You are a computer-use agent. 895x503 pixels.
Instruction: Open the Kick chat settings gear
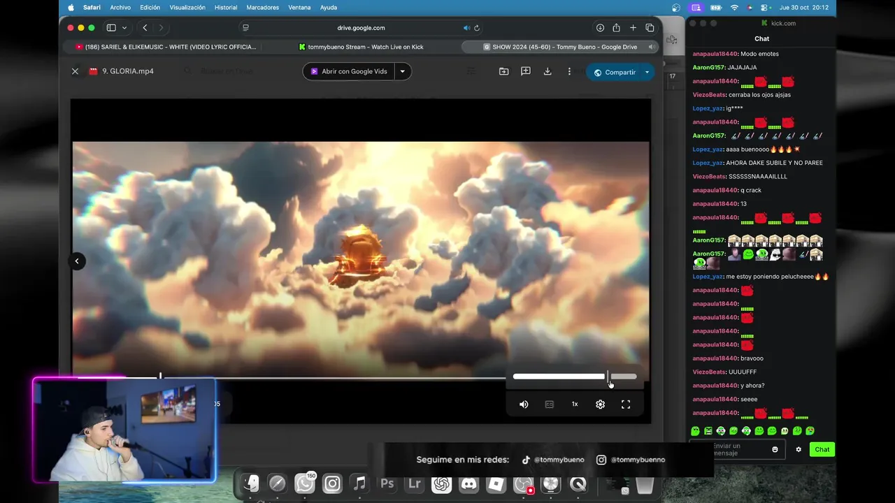[799, 449]
